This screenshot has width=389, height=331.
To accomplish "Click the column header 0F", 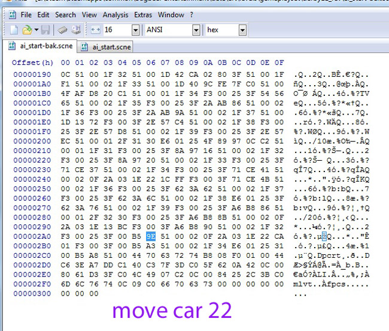I will [x=279, y=62].
